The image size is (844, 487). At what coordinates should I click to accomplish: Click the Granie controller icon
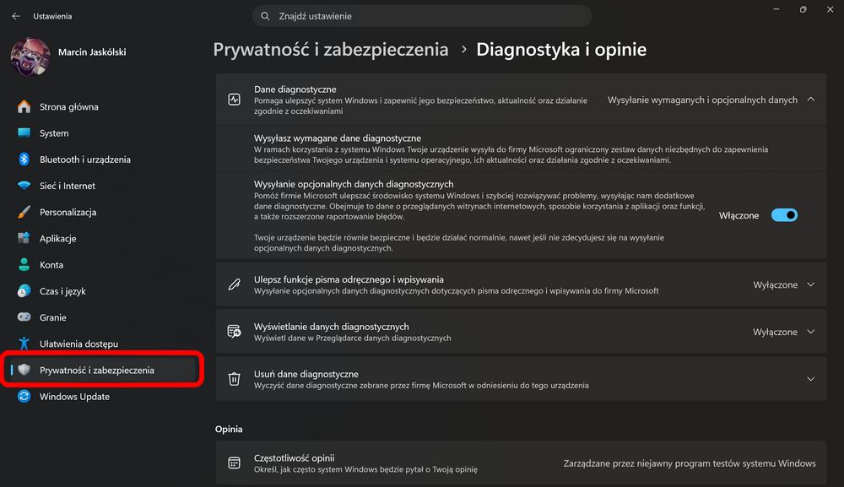click(24, 317)
